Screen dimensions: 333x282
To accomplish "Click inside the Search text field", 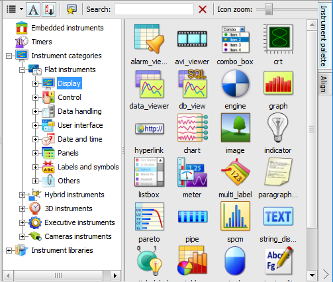I will (154, 9).
